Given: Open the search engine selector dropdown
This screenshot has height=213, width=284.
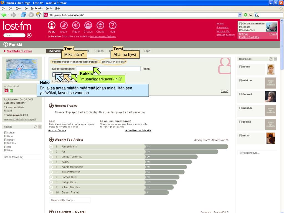Looking at the screenshot, I should click(257, 15).
